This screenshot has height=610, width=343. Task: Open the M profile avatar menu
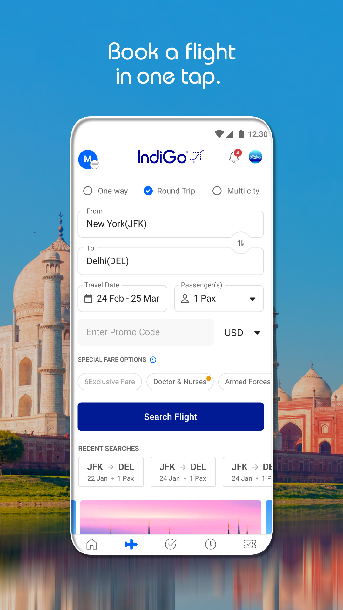pos(88,159)
